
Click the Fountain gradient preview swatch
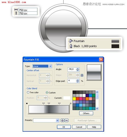(115, 41)
